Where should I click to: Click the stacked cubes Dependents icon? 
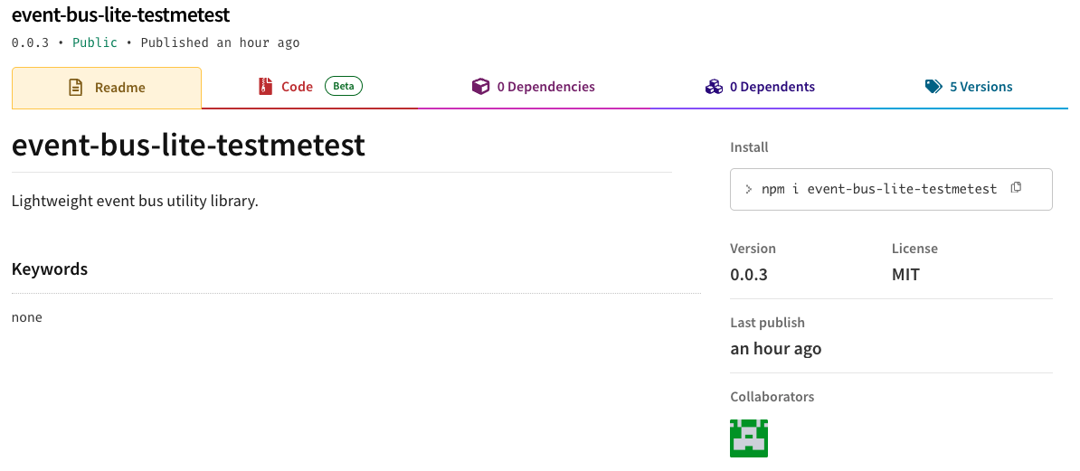click(x=714, y=87)
